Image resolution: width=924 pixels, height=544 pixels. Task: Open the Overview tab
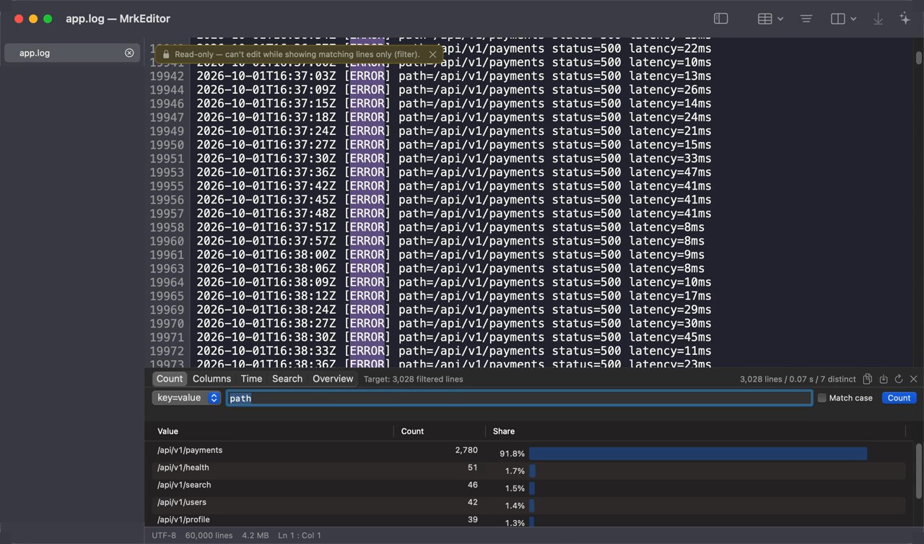[x=333, y=379]
